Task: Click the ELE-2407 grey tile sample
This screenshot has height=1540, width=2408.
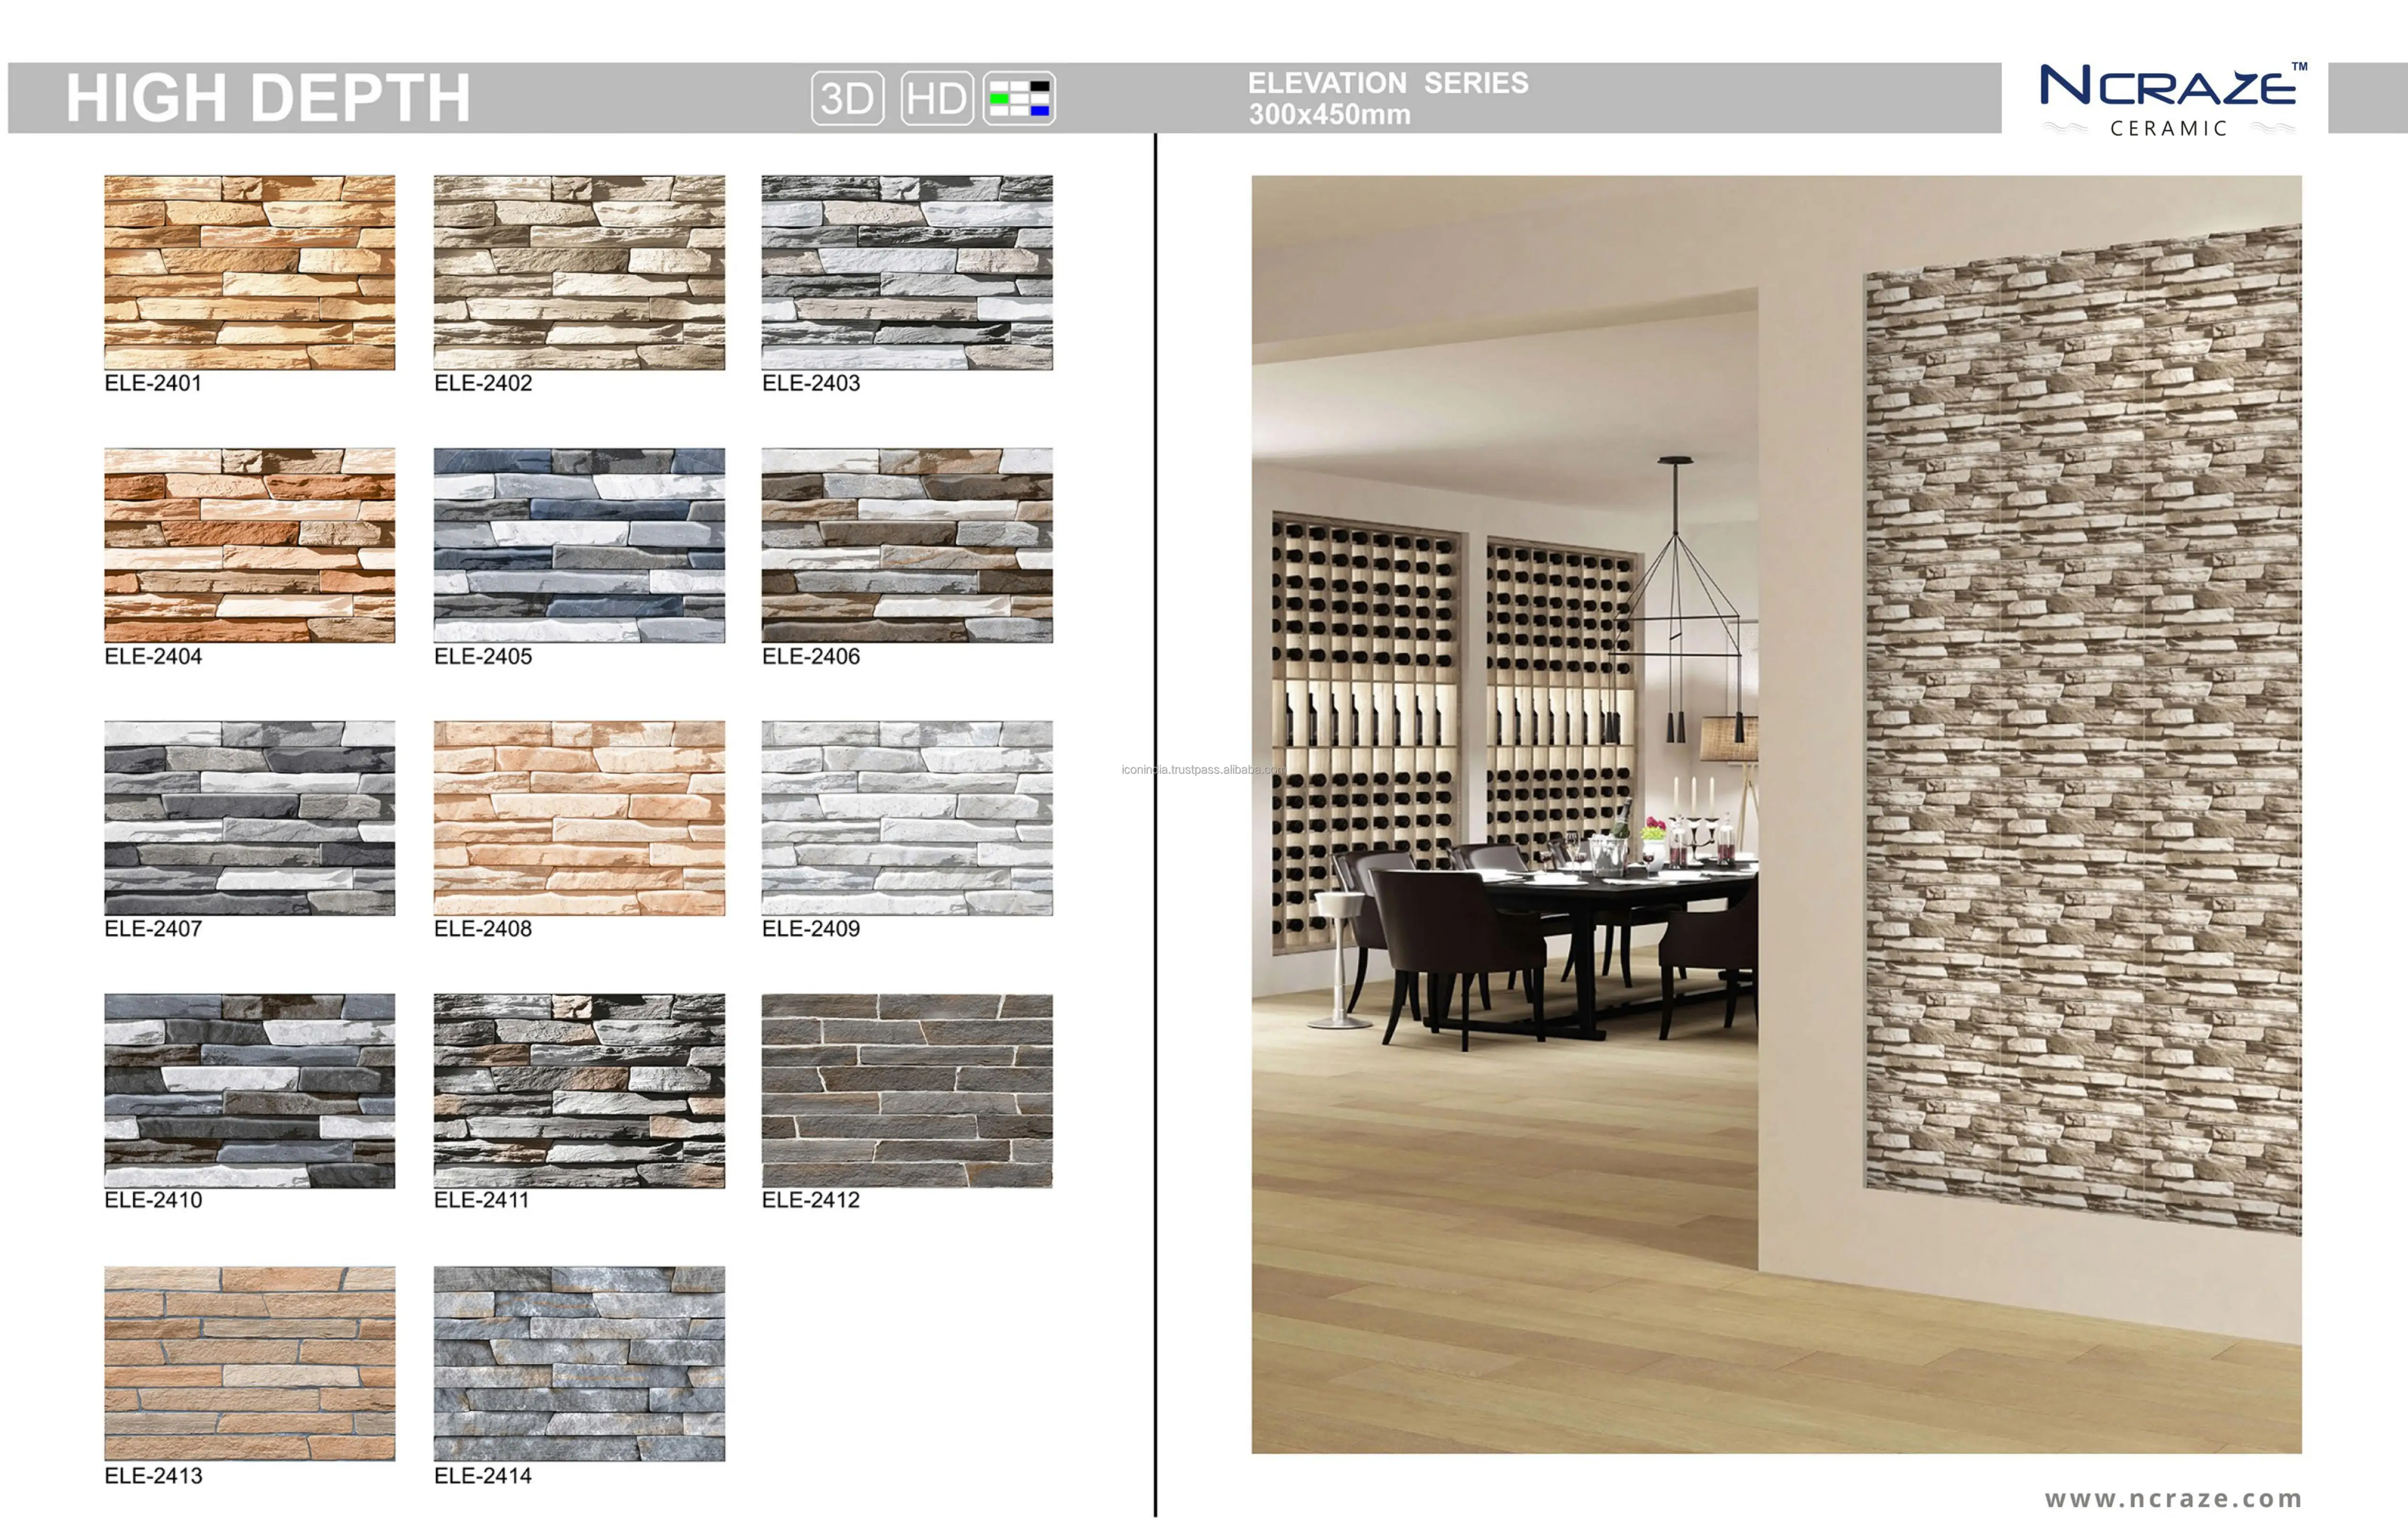Action: click(x=249, y=817)
